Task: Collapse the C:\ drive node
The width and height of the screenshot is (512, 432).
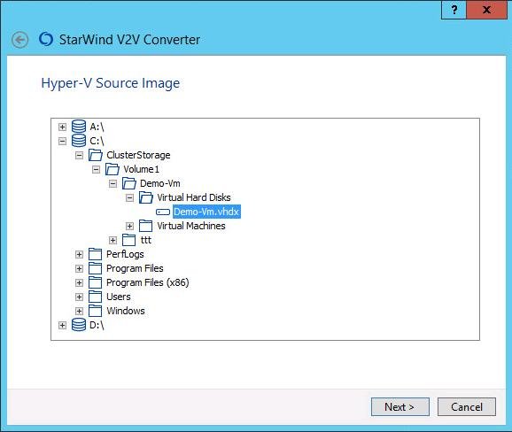Action: tap(62, 142)
